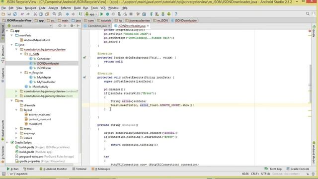Click the navigate Forward arrow icon
Screen dimensions: 318x179
click(x=73, y=14)
